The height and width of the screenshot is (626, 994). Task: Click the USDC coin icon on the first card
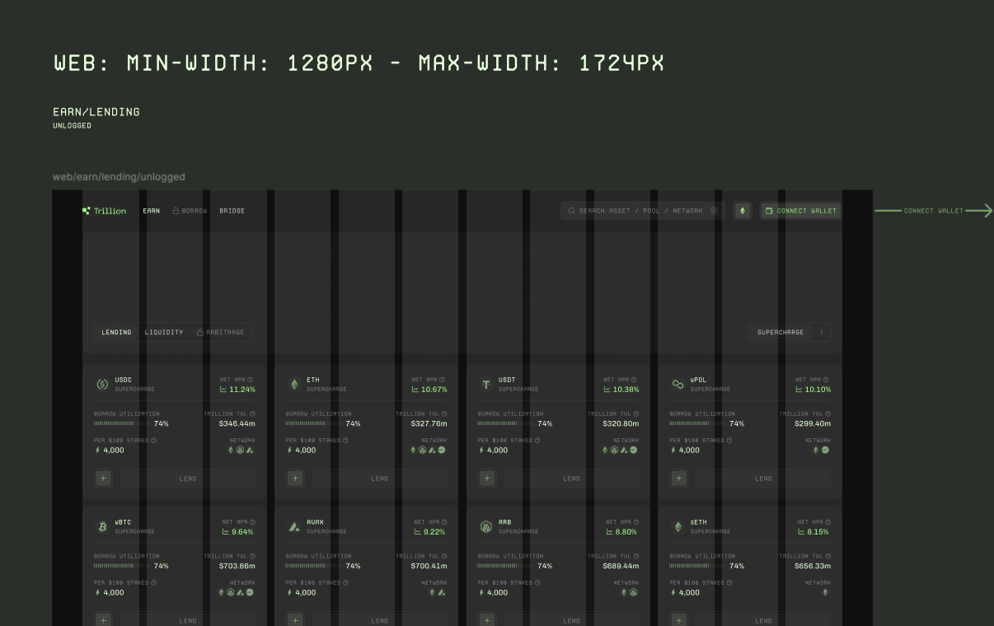tap(102, 384)
